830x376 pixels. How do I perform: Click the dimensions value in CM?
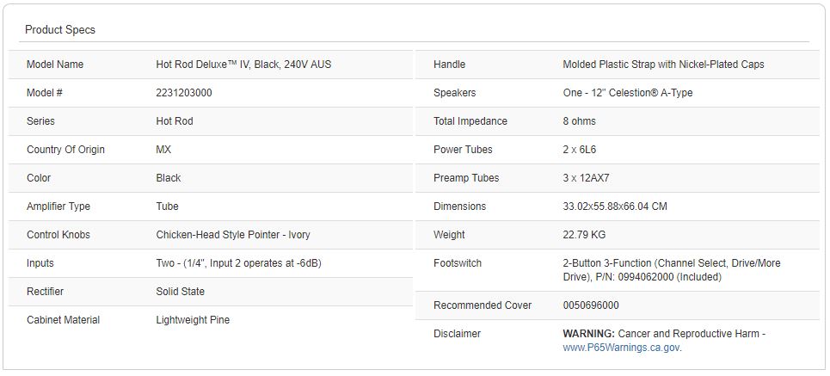coord(615,206)
